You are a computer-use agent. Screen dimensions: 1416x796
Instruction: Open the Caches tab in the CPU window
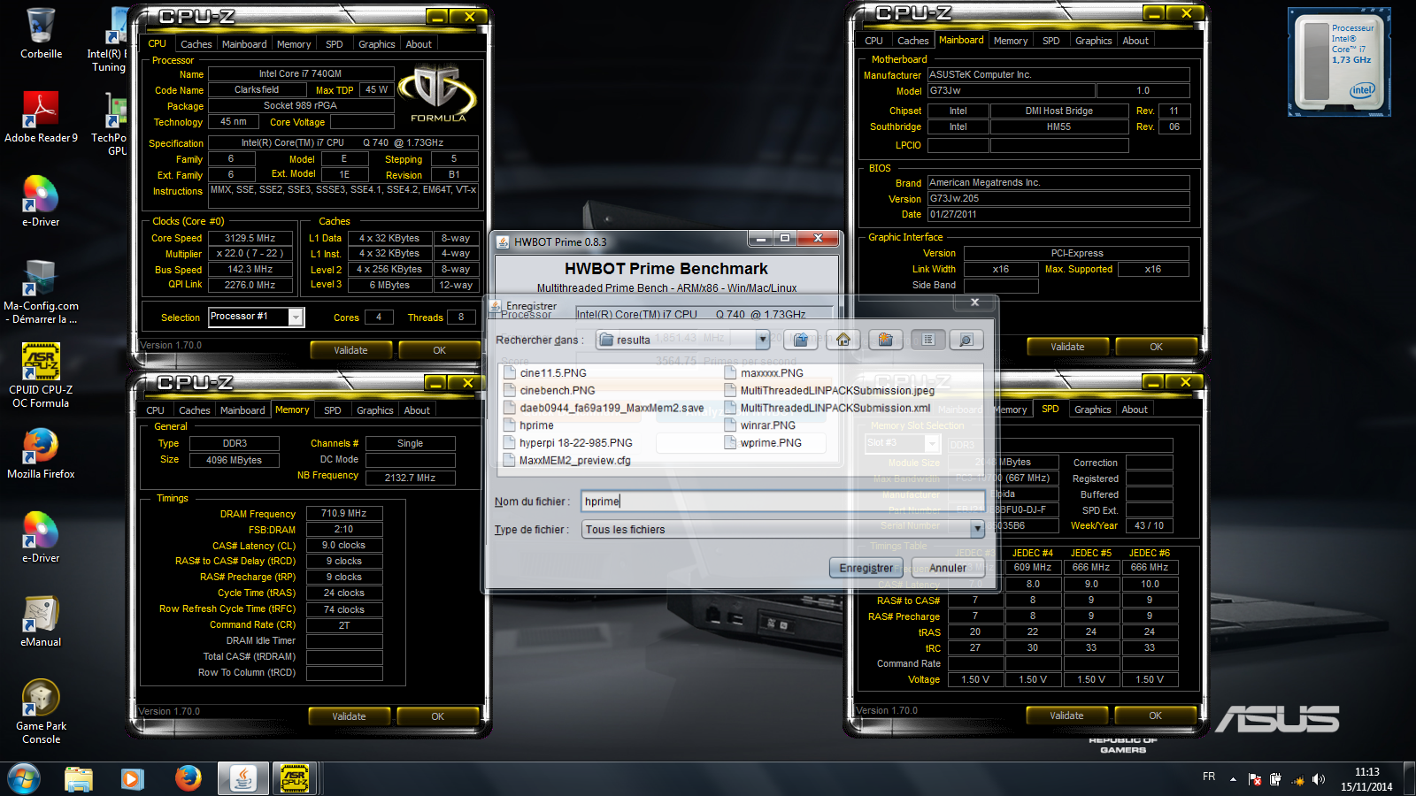coord(196,44)
